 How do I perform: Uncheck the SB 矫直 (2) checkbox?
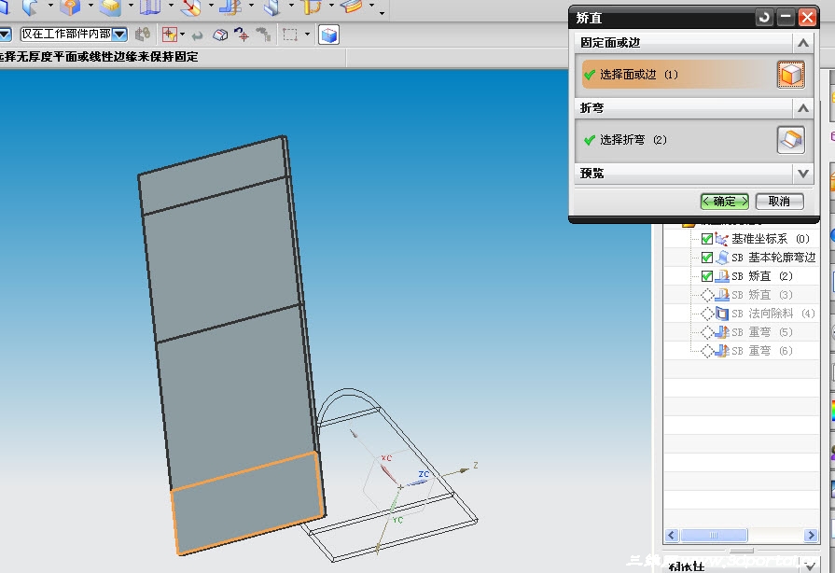(706, 276)
